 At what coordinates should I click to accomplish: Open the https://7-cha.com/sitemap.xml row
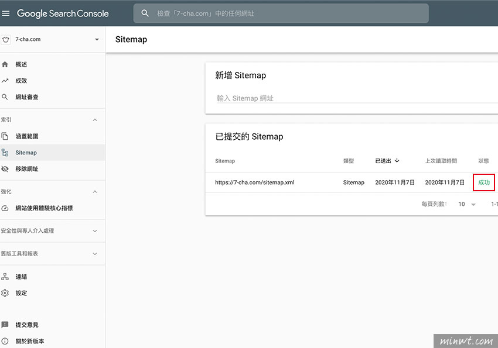[352, 182]
